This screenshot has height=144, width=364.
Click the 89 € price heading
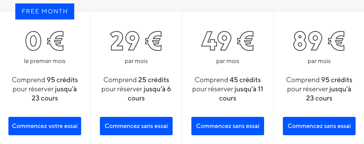[319, 41]
